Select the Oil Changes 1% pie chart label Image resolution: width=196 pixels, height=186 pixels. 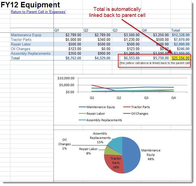click(64, 144)
